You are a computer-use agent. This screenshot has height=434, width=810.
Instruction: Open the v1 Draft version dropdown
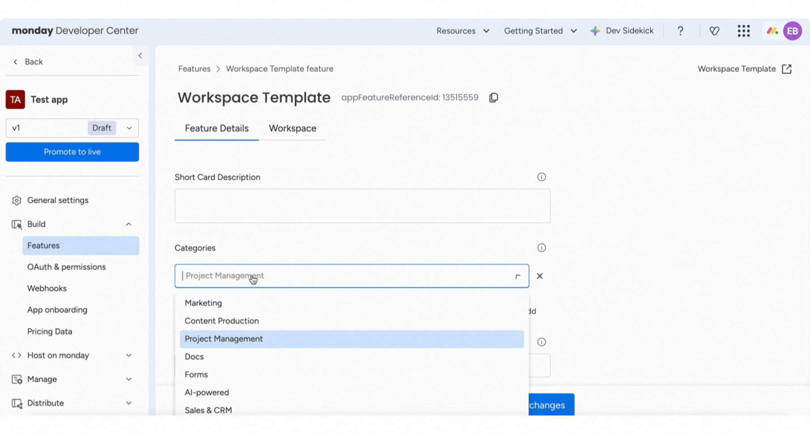72,128
